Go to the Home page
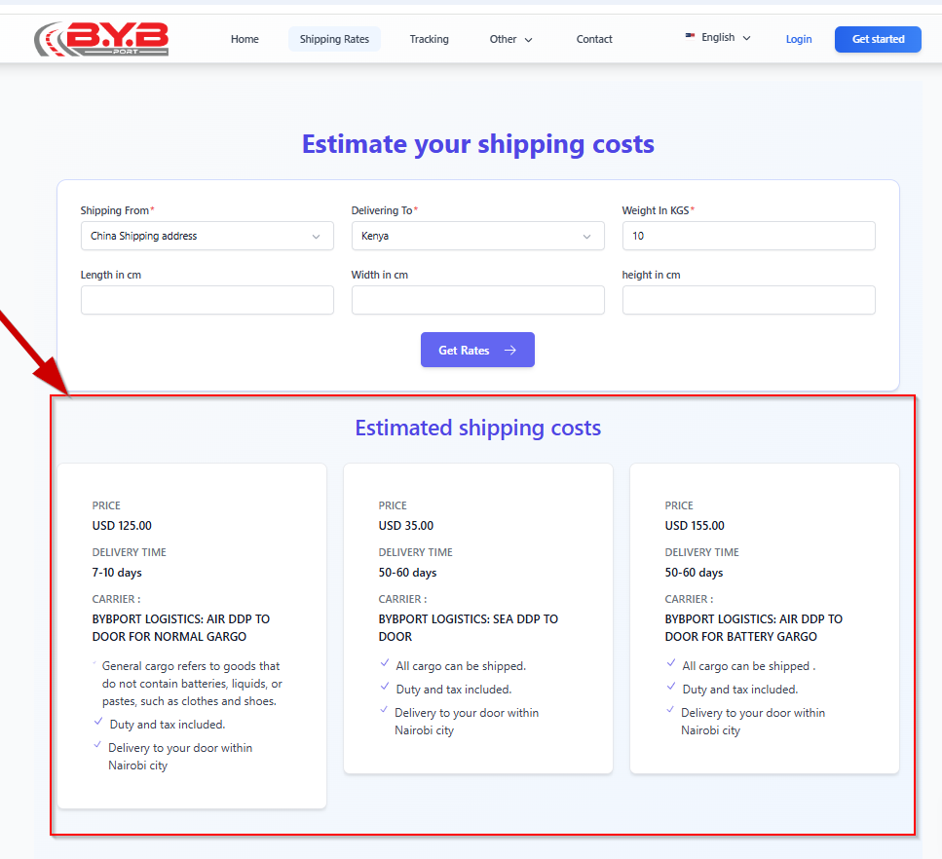Viewport: 942px width, 859px height. coord(245,39)
